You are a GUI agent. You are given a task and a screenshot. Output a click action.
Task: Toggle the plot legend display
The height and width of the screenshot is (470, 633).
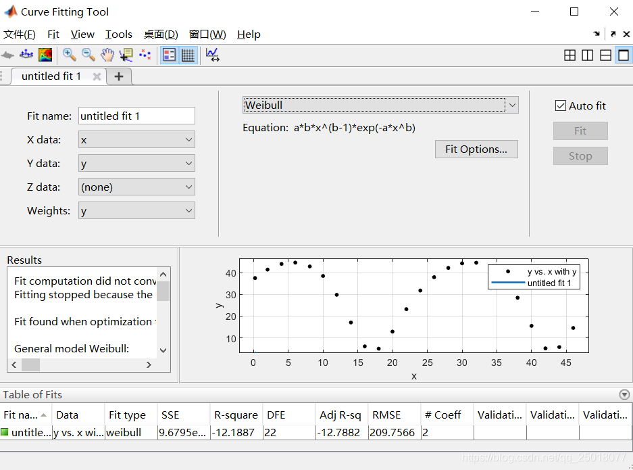(x=169, y=55)
